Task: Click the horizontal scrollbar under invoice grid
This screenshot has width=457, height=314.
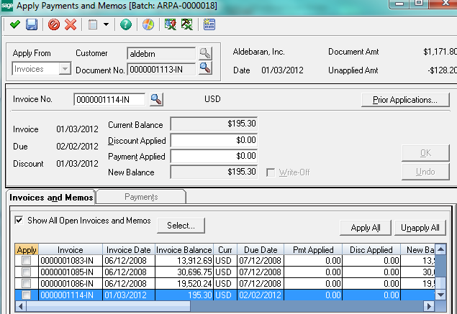Action: 216,307
